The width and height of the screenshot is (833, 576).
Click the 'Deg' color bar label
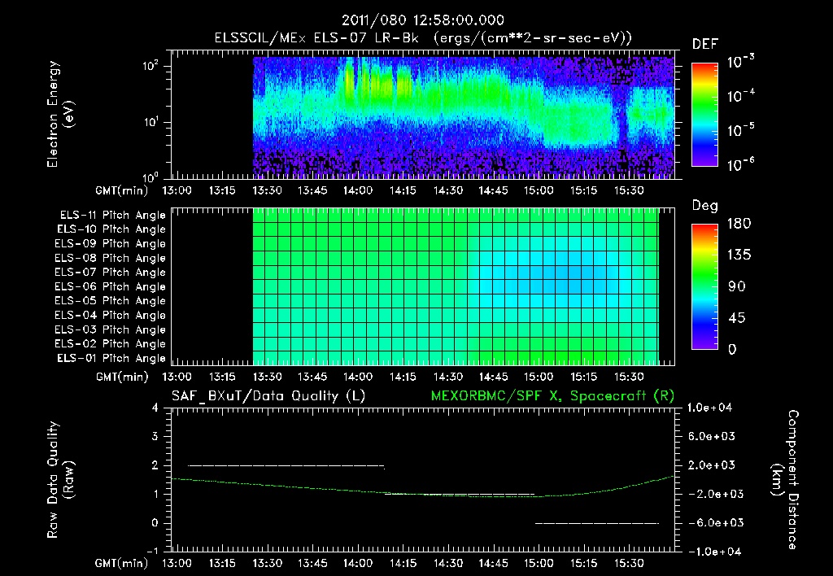[705, 206]
